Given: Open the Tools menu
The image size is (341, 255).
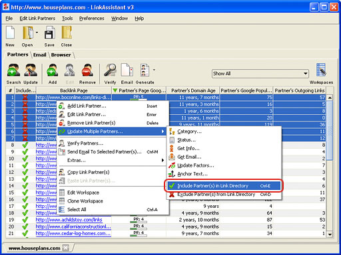Looking at the screenshot, I should 67,19.
